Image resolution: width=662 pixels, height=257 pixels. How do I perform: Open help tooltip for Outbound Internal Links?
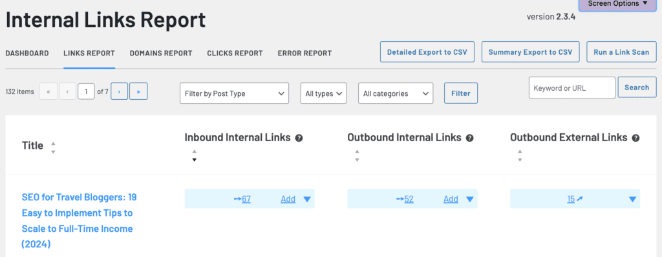point(469,138)
